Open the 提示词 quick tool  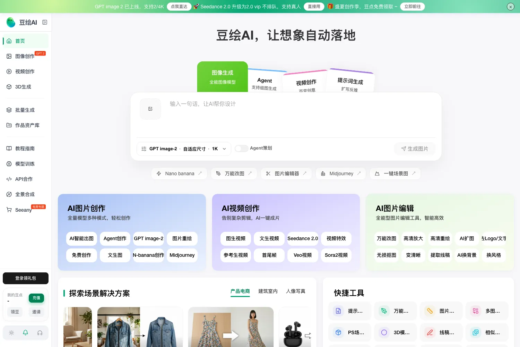click(x=350, y=311)
